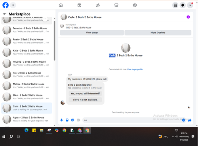
Task: Open the account dropdown arrow
Action: click(x=190, y=5)
